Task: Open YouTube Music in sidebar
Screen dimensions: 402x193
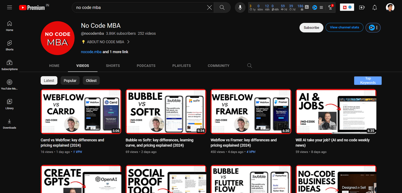Action: (9, 85)
